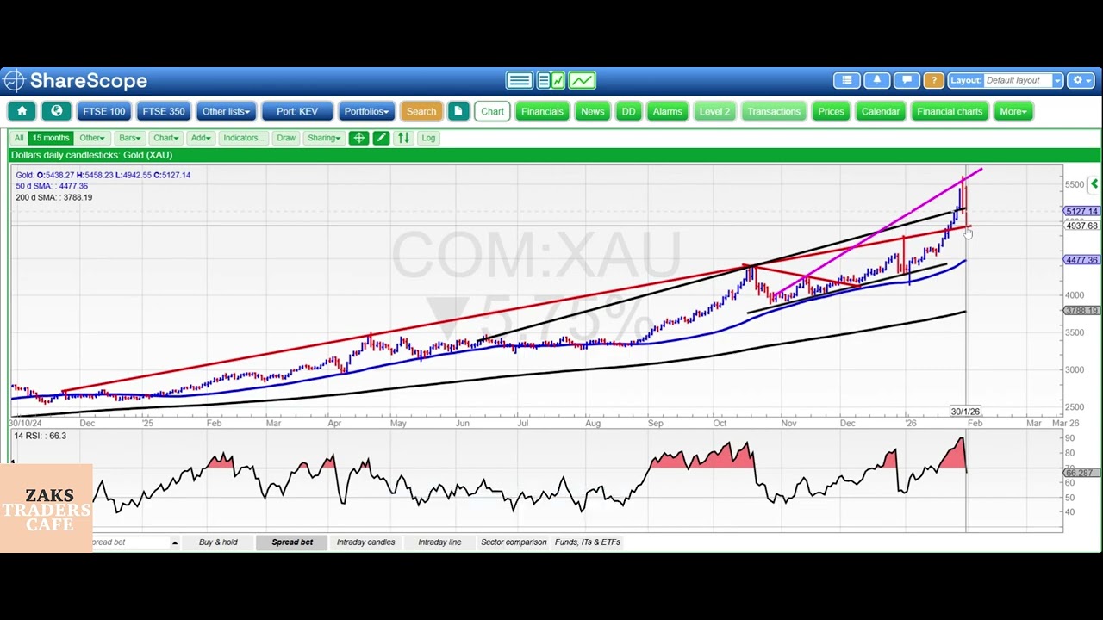
Task: Select the Intraday line chart setting
Action: pyautogui.click(x=439, y=542)
